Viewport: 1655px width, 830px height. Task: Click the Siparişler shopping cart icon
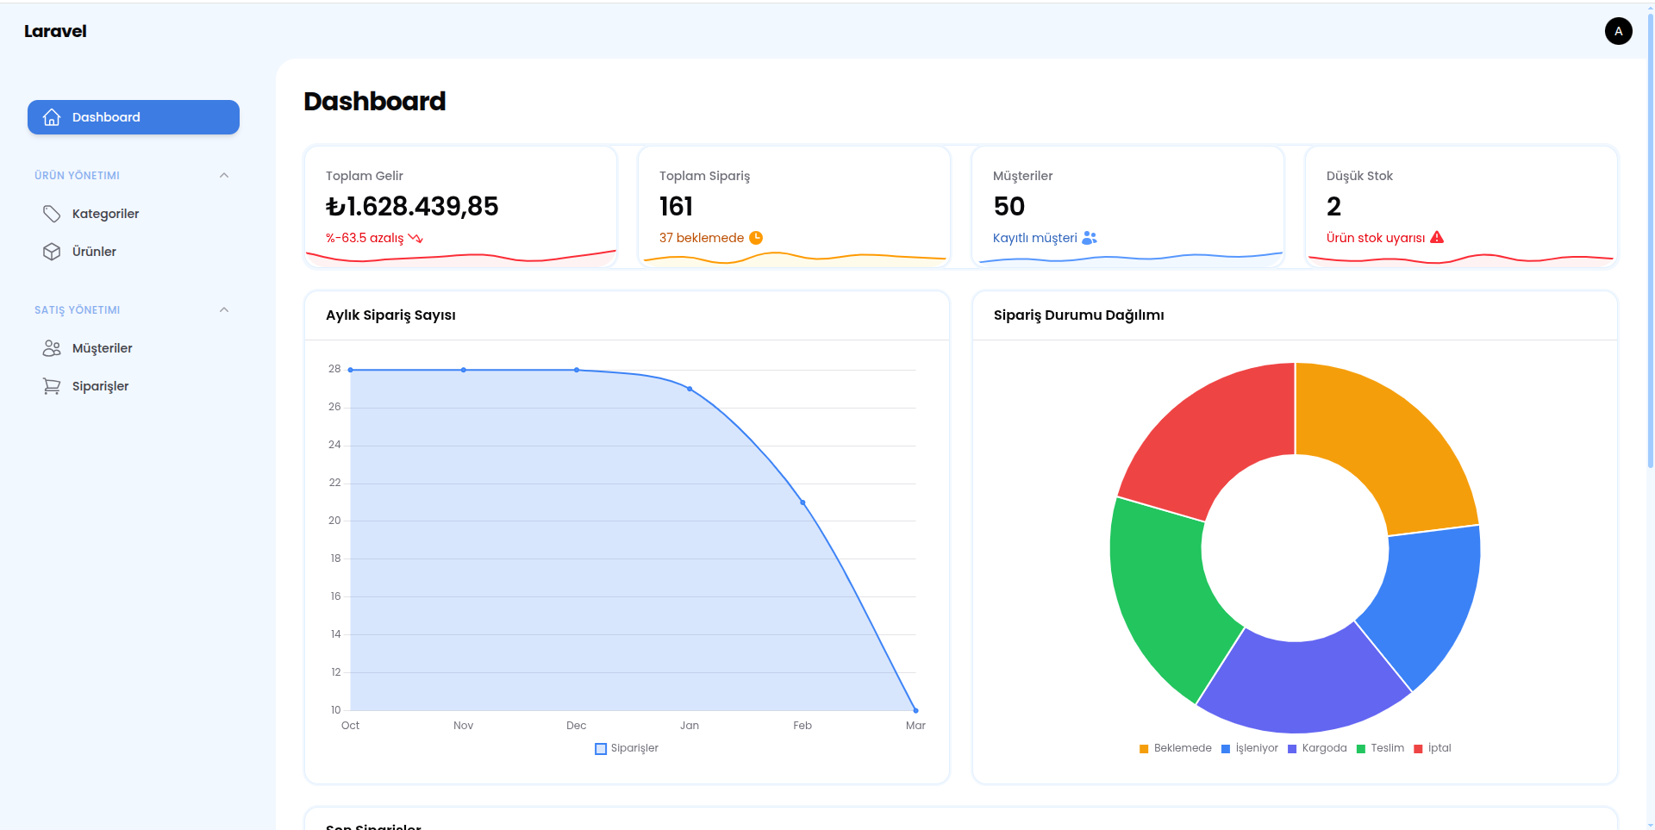[x=52, y=386]
